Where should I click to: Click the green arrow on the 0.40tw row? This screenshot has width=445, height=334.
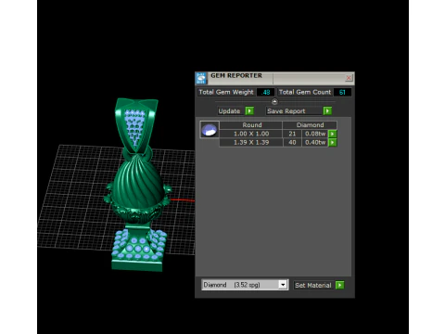coord(333,143)
